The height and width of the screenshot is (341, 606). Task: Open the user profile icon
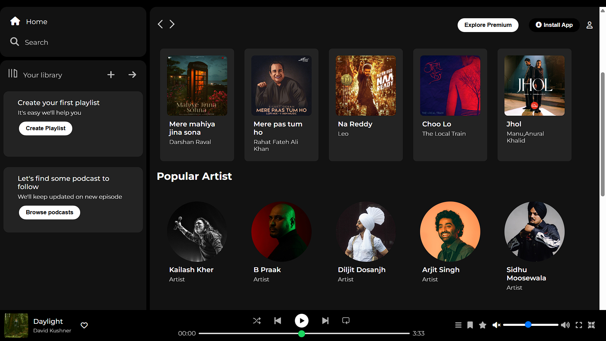[x=589, y=25]
